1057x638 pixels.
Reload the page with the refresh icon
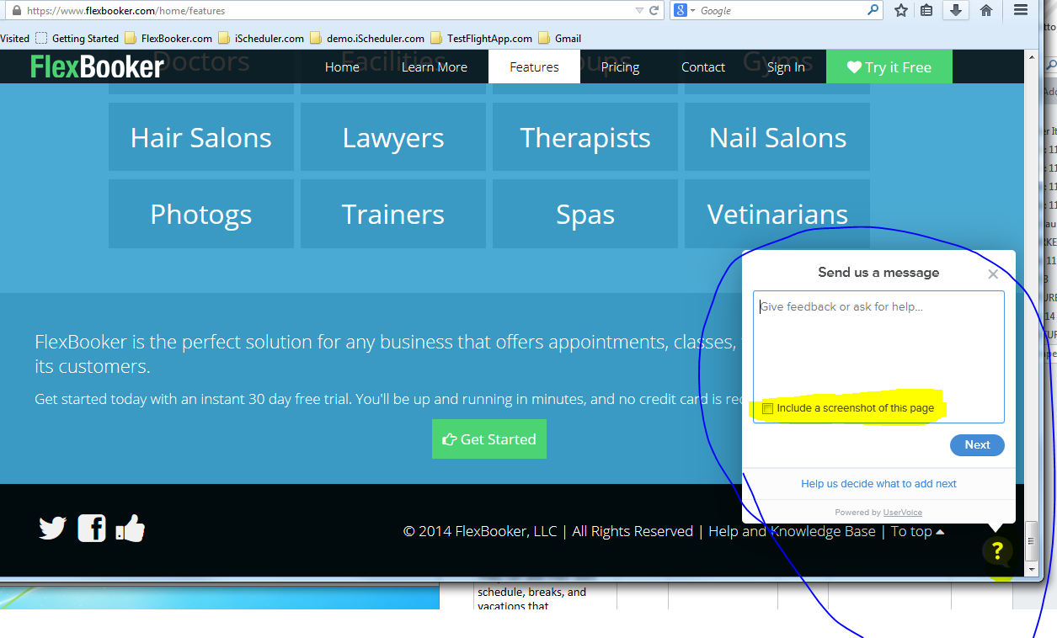tap(654, 11)
